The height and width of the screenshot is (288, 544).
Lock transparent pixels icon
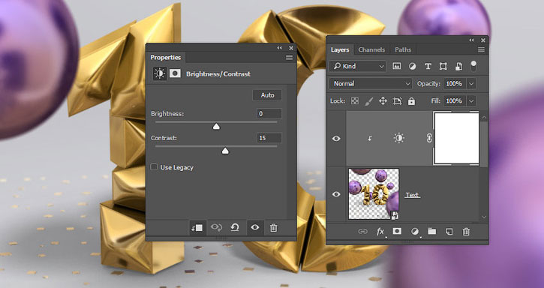[x=355, y=101]
